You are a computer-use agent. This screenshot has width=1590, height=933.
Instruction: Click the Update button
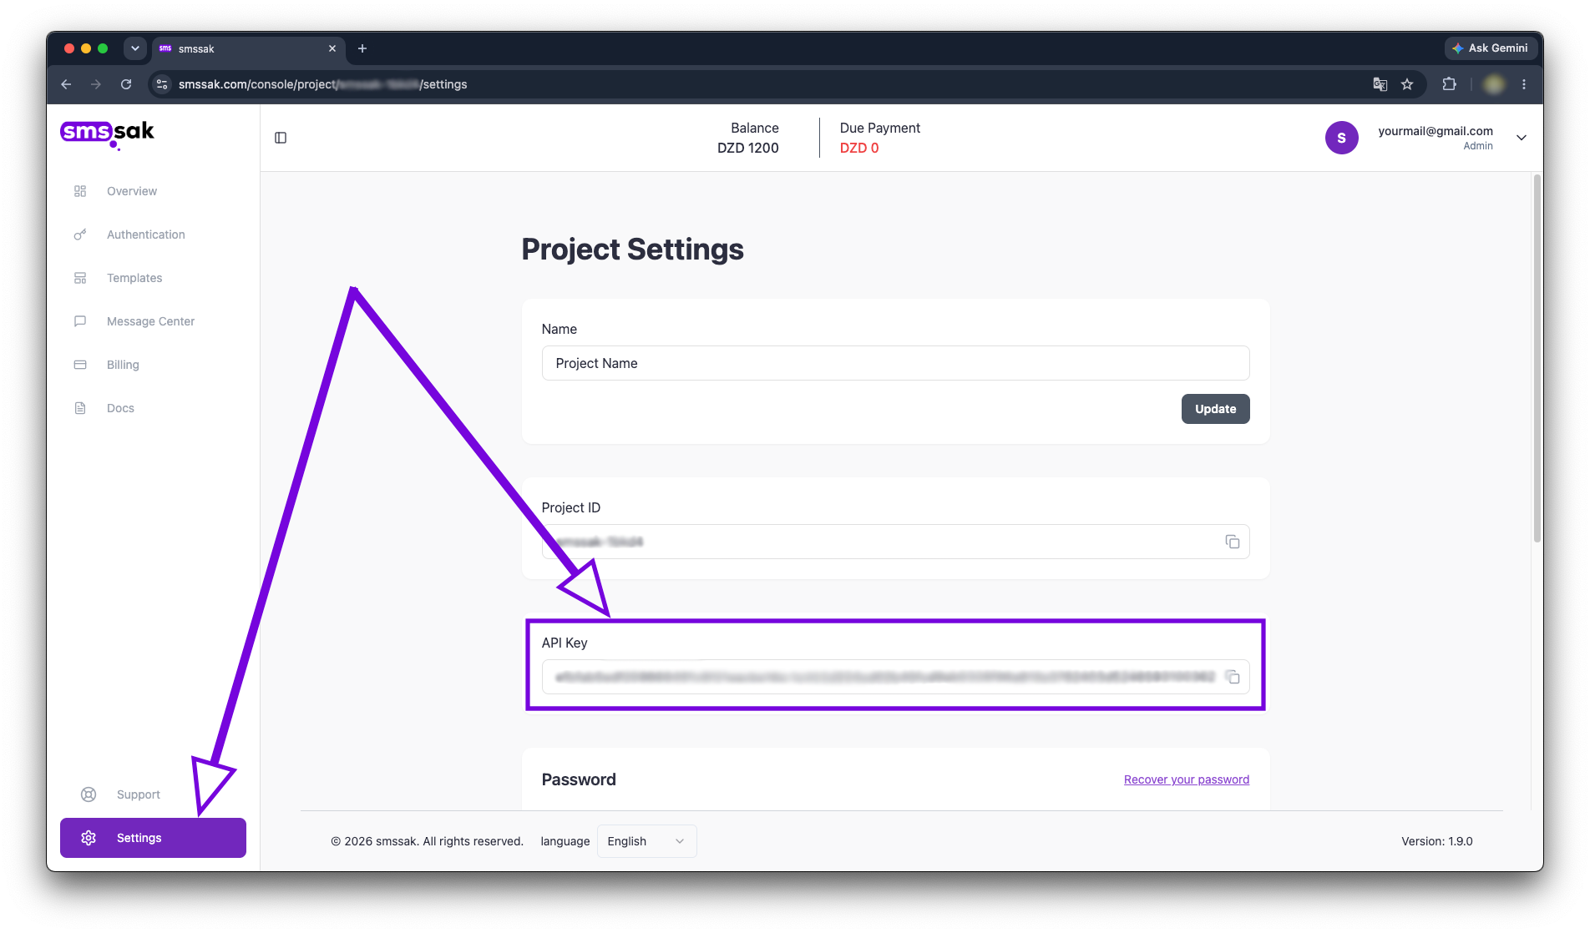click(x=1215, y=409)
